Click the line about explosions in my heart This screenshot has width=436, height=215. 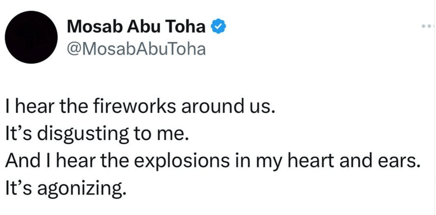[211, 160]
